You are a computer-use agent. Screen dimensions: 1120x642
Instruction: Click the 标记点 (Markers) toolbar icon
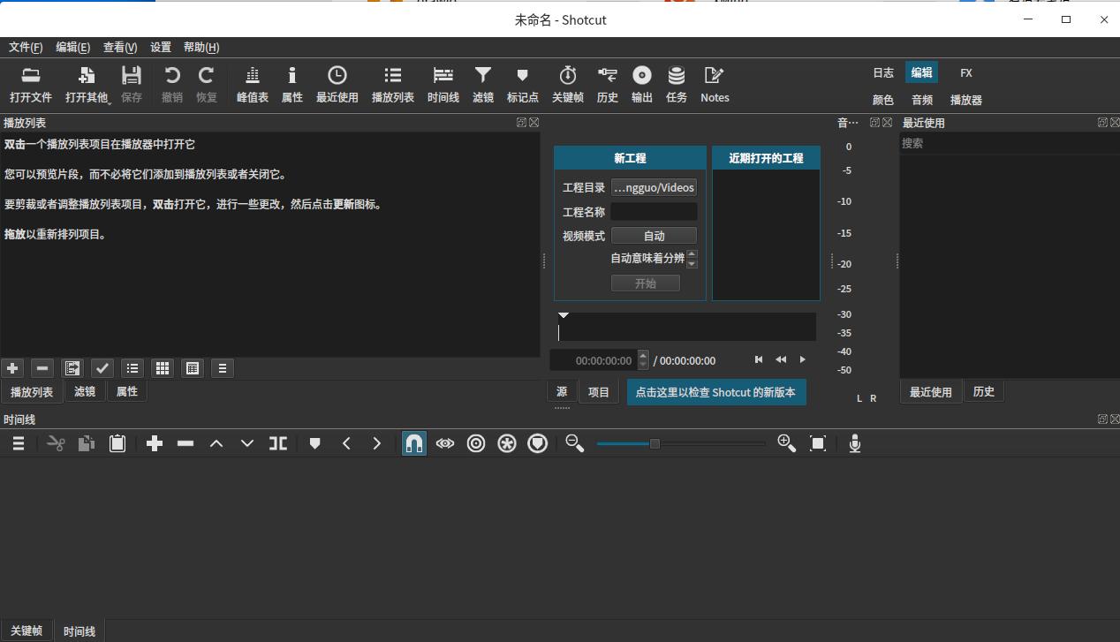[522, 84]
